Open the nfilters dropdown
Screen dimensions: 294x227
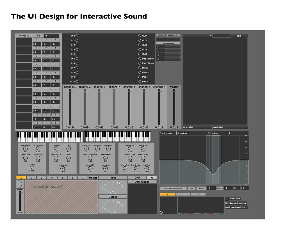(x=218, y=133)
